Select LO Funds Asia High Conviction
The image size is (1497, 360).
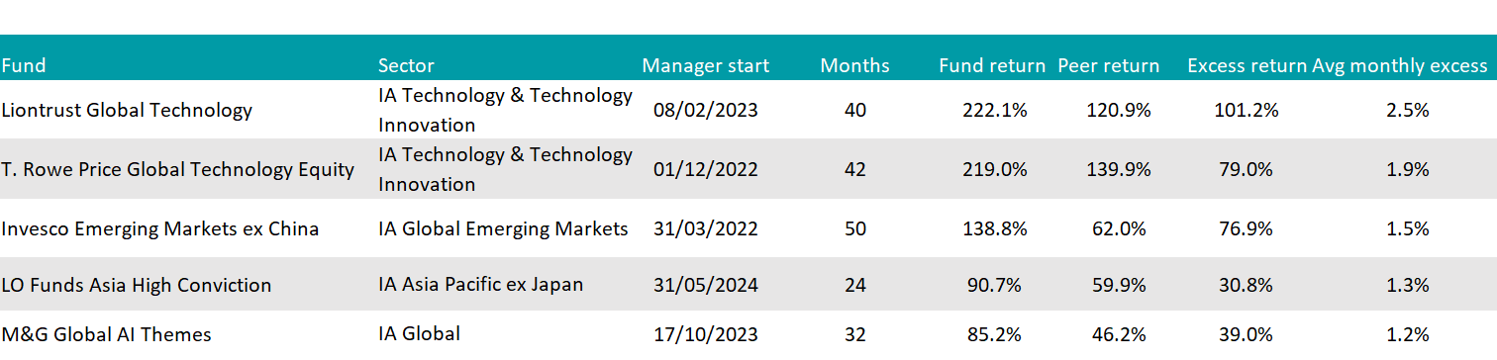pyautogui.click(x=136, y=285)
